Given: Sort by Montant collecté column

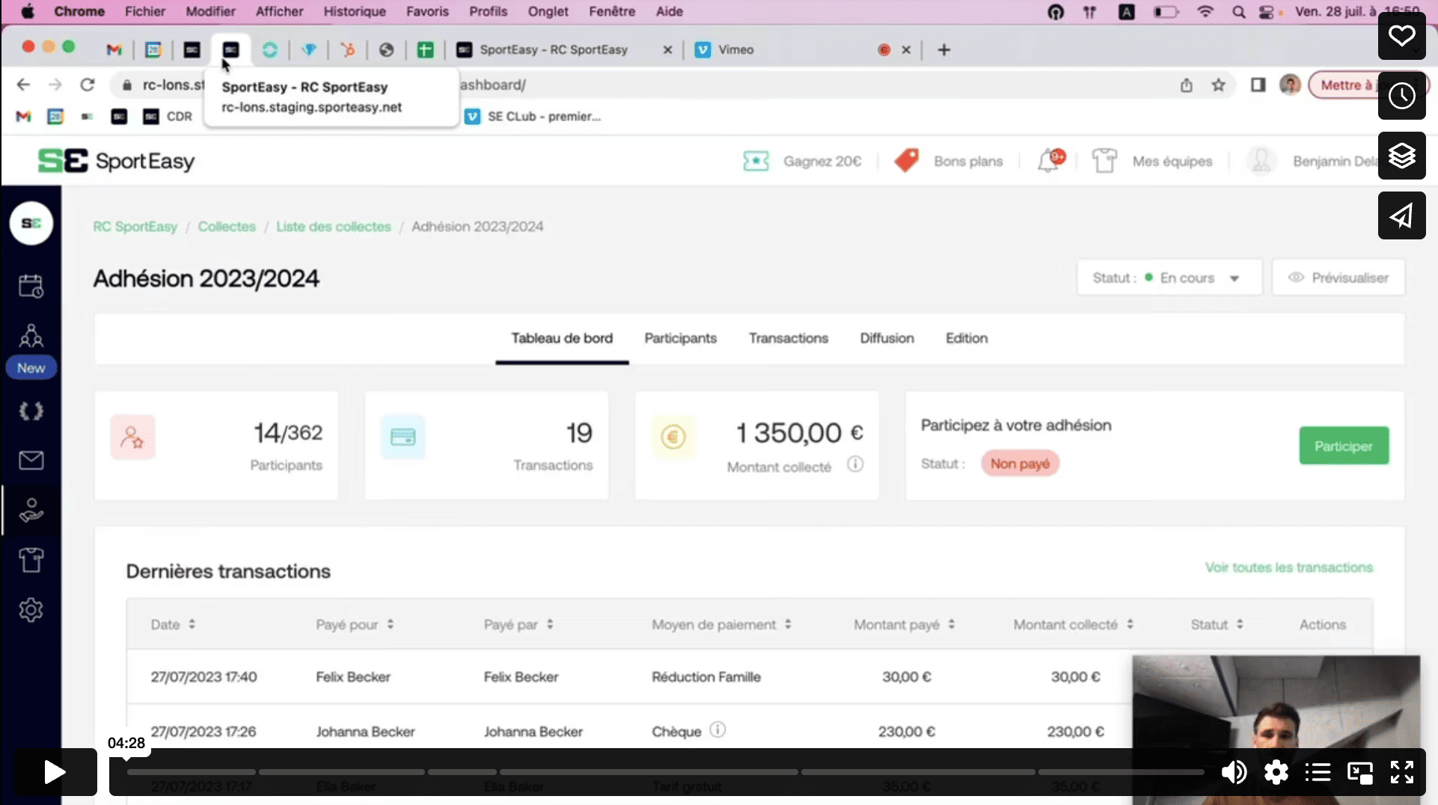Looking at the screenshot, I should (1073, 624).
